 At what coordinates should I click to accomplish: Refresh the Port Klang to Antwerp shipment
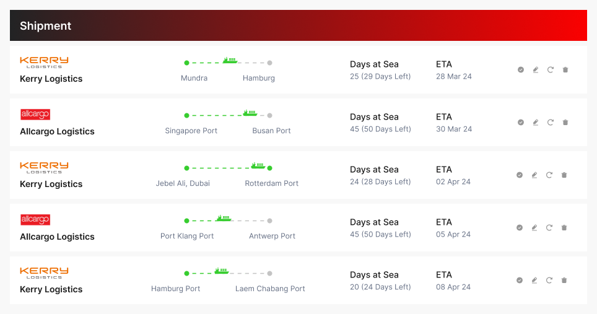click(549, 228)
